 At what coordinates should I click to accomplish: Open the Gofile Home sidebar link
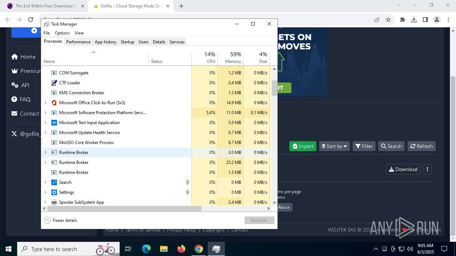(x=24, y=57)
